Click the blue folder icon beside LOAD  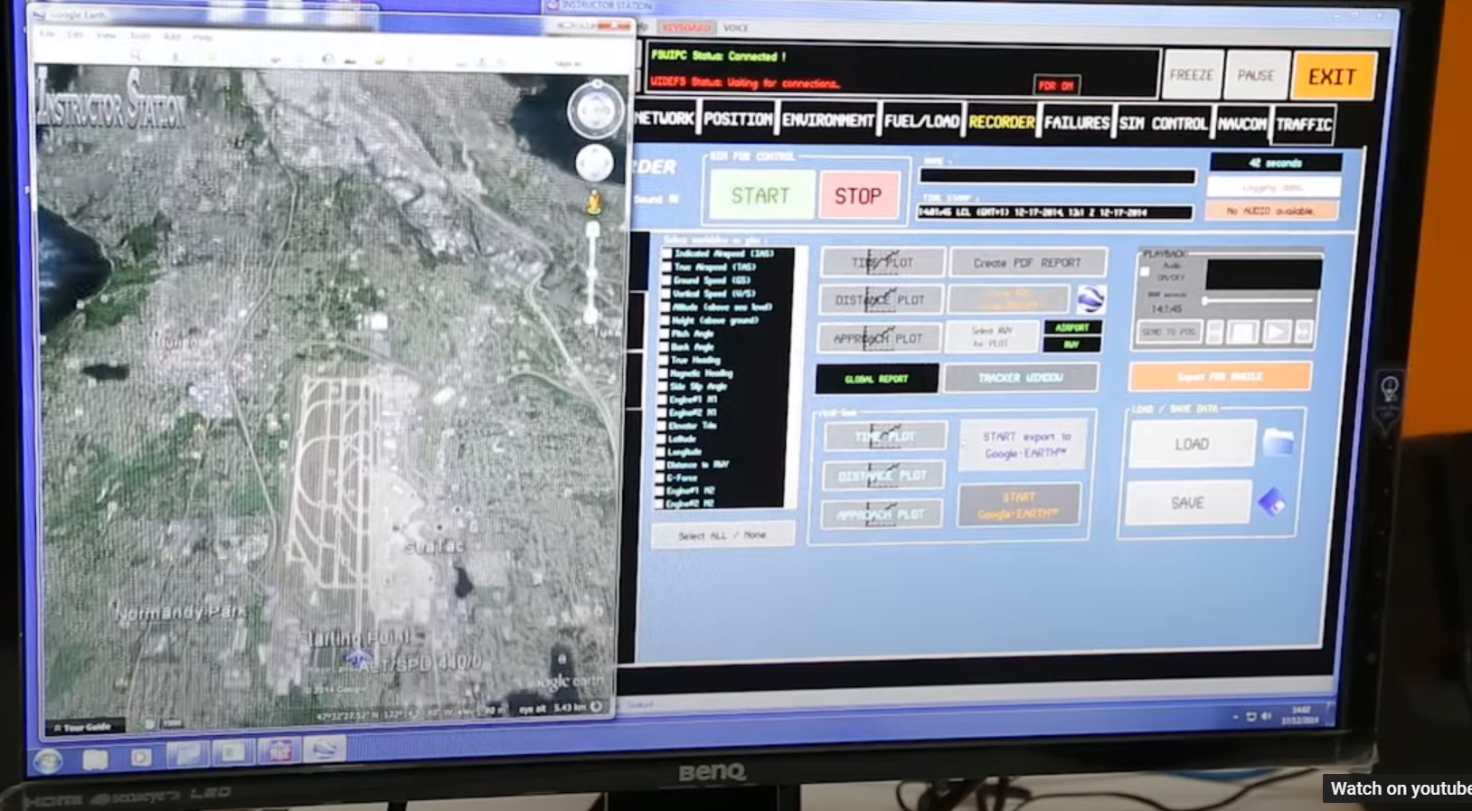[1279, 443]
